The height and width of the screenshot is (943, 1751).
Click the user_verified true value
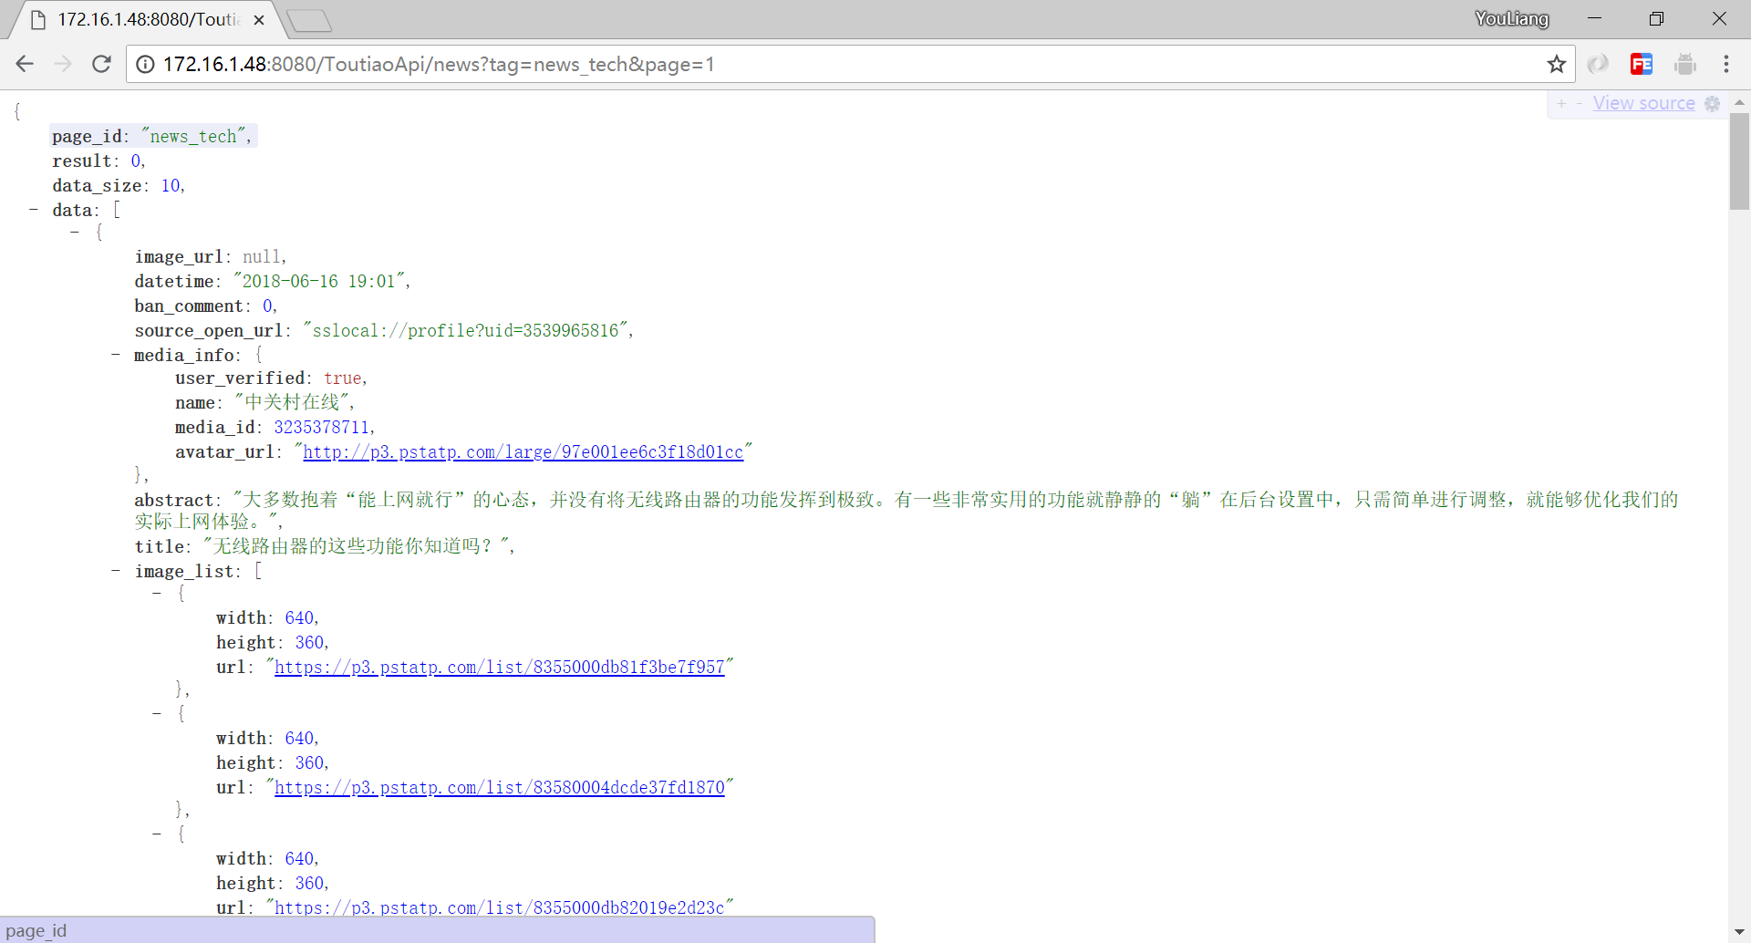(x=343, y=378)
